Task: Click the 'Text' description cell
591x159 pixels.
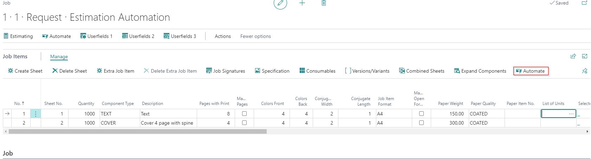Action: point(168,114)
